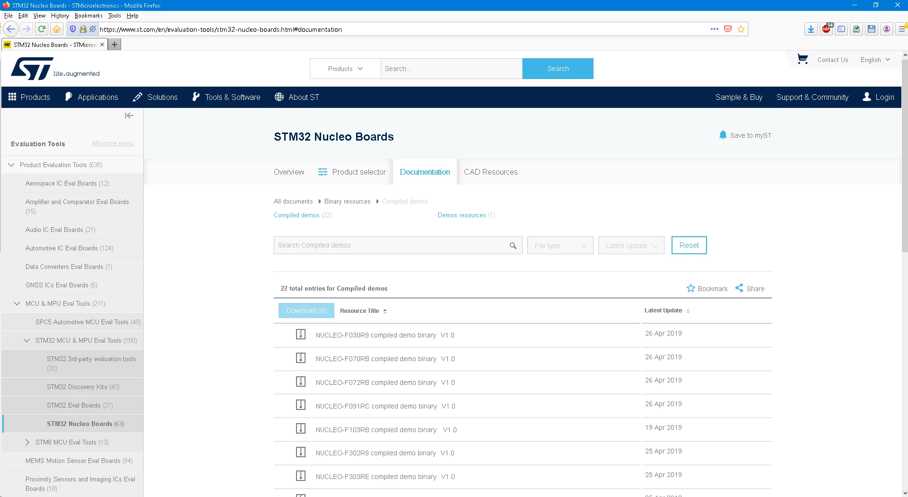
Task: Select NUCLEO-F302R8 compiled demo binary file
Action: point(301,452)
